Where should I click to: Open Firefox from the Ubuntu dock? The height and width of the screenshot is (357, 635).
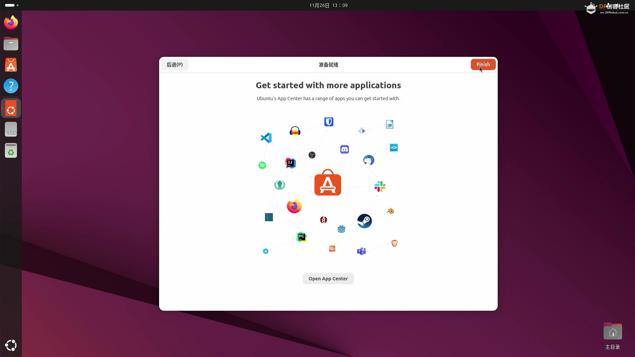coord(11,22)
